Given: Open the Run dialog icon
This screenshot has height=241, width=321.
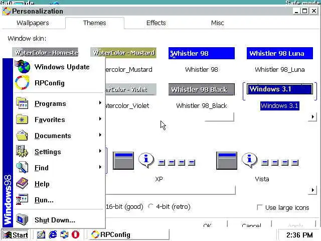Looking at the screenshot, I should 22,199.
